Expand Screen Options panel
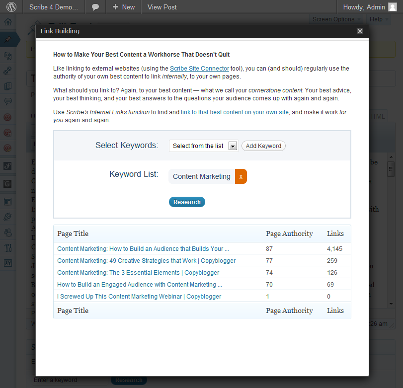403x388 pixels. [x=336, y=19]
